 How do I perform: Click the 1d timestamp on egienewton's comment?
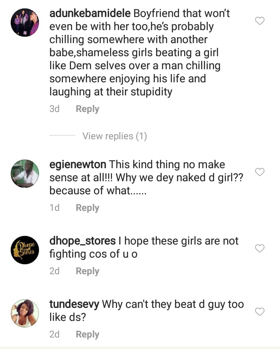click(54, 208)
